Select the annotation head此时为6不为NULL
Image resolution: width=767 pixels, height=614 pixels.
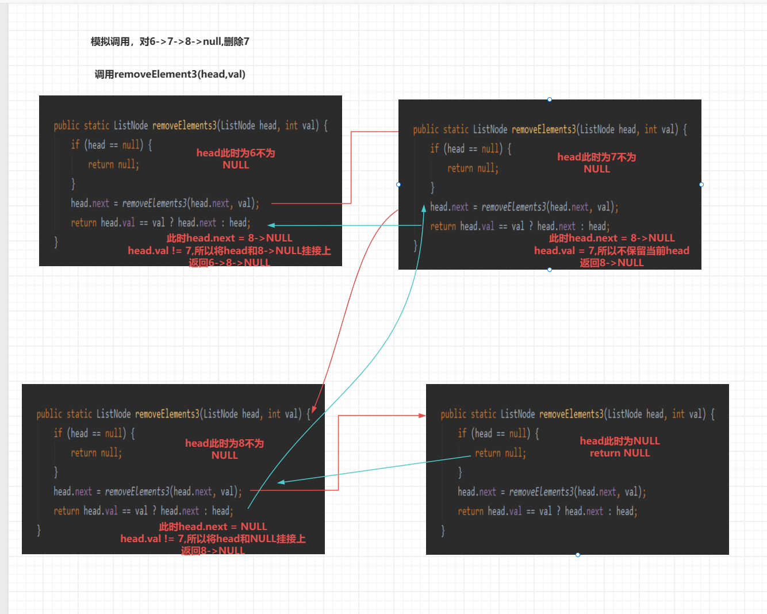(236, 159)
